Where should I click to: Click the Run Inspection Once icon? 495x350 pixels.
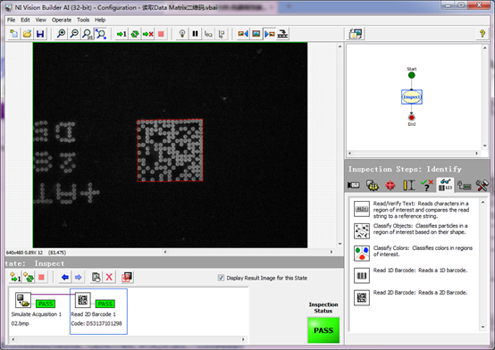tap(122, 34)
